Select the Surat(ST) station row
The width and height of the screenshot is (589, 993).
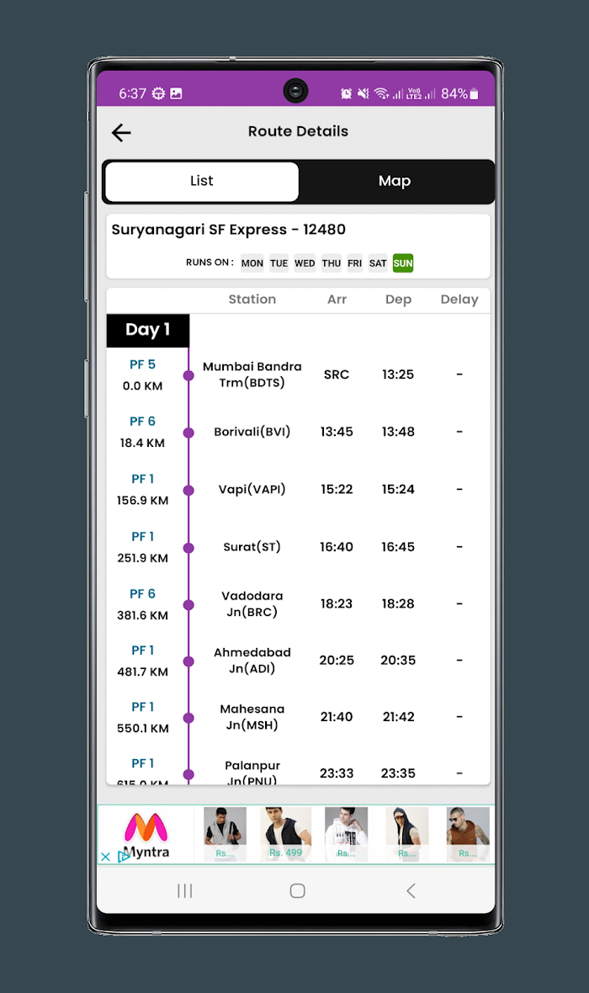(299, 547)
